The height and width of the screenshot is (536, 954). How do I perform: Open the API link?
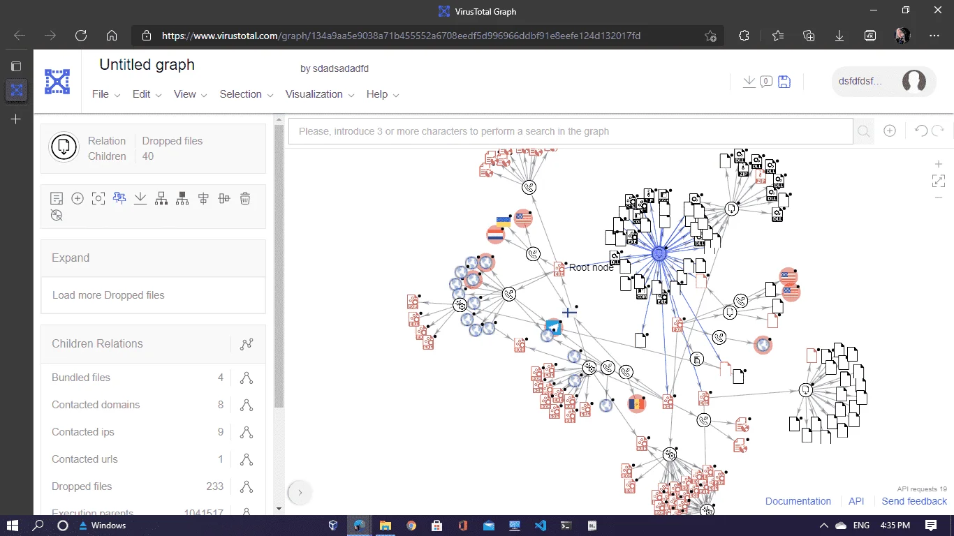pyautogui.click(x=856, y=501)
